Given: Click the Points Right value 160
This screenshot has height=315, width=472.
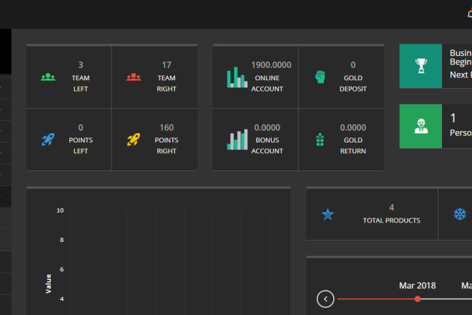Looking at the screenshot, I should click(167, 127).
